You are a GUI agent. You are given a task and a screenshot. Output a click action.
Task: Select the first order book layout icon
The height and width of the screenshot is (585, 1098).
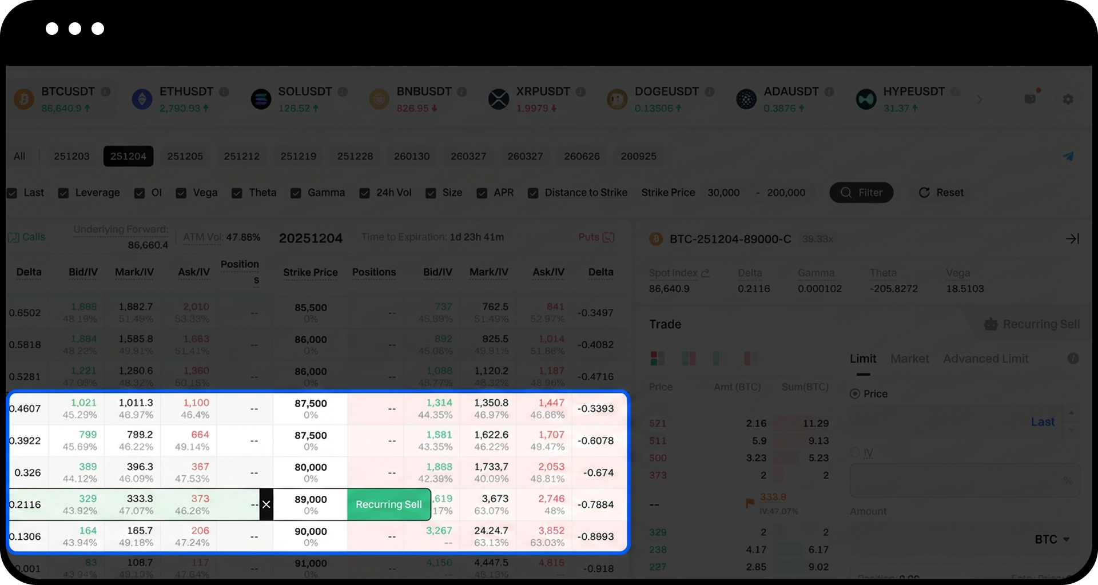pyautogui.click(x=657, y=359)
